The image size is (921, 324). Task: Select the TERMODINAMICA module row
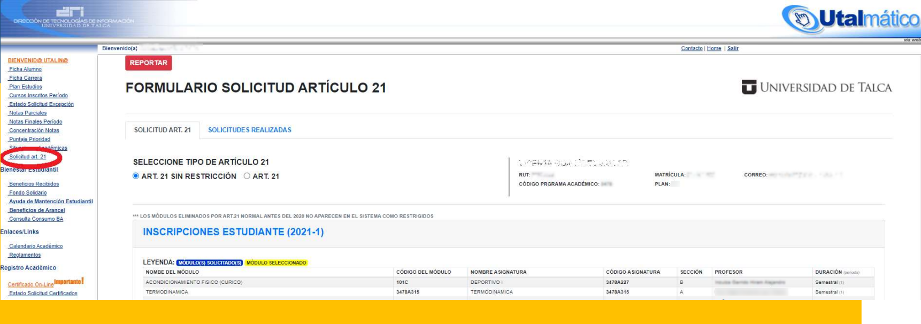tap(167, 292)
